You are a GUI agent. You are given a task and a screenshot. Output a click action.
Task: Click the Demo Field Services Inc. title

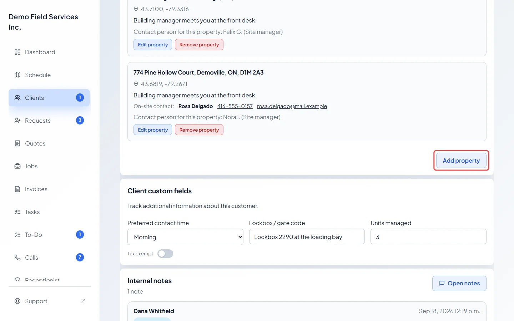pyautogui.click(x=44, y=22)
